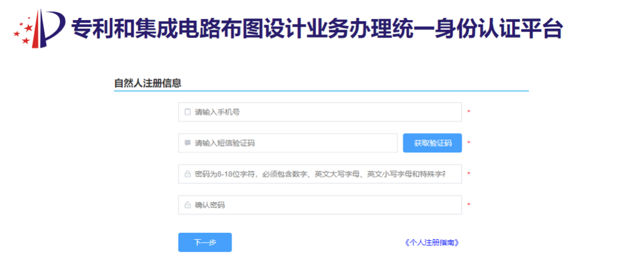Click the platform title 专利和集成电路布图设计业务办理统一身份认证平台
This screenshot has height=265, width=621.
point(317,28)
